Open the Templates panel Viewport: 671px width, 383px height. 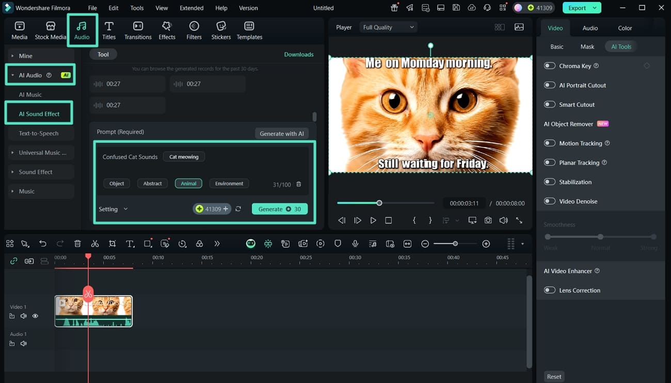coord(249,30)
